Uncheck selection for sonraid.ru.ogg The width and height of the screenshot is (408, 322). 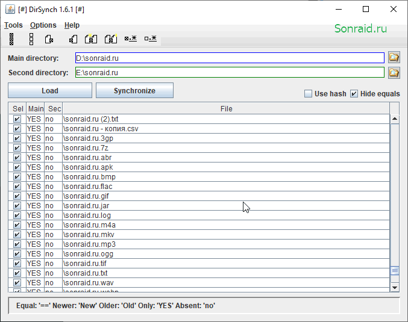(17, 253)
